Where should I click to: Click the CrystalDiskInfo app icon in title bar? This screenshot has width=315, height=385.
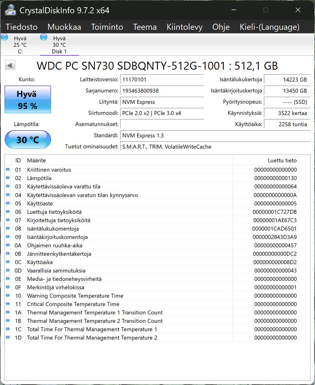(x=10, y=10)
